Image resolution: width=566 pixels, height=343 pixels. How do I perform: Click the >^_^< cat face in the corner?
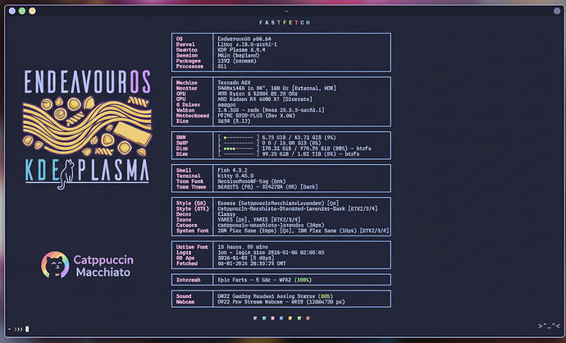[549, 327]
